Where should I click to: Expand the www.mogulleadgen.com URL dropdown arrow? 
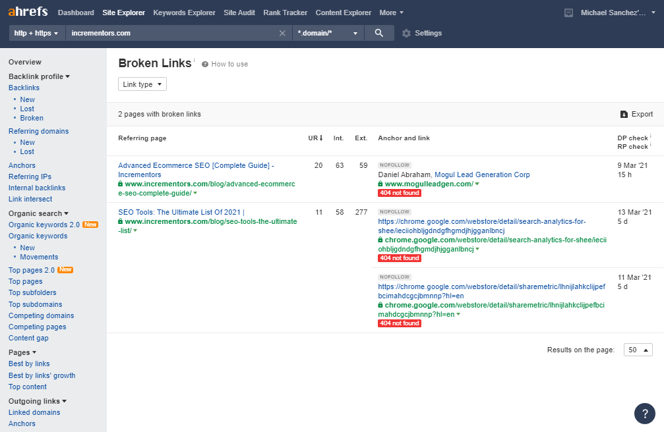[477, 184]
